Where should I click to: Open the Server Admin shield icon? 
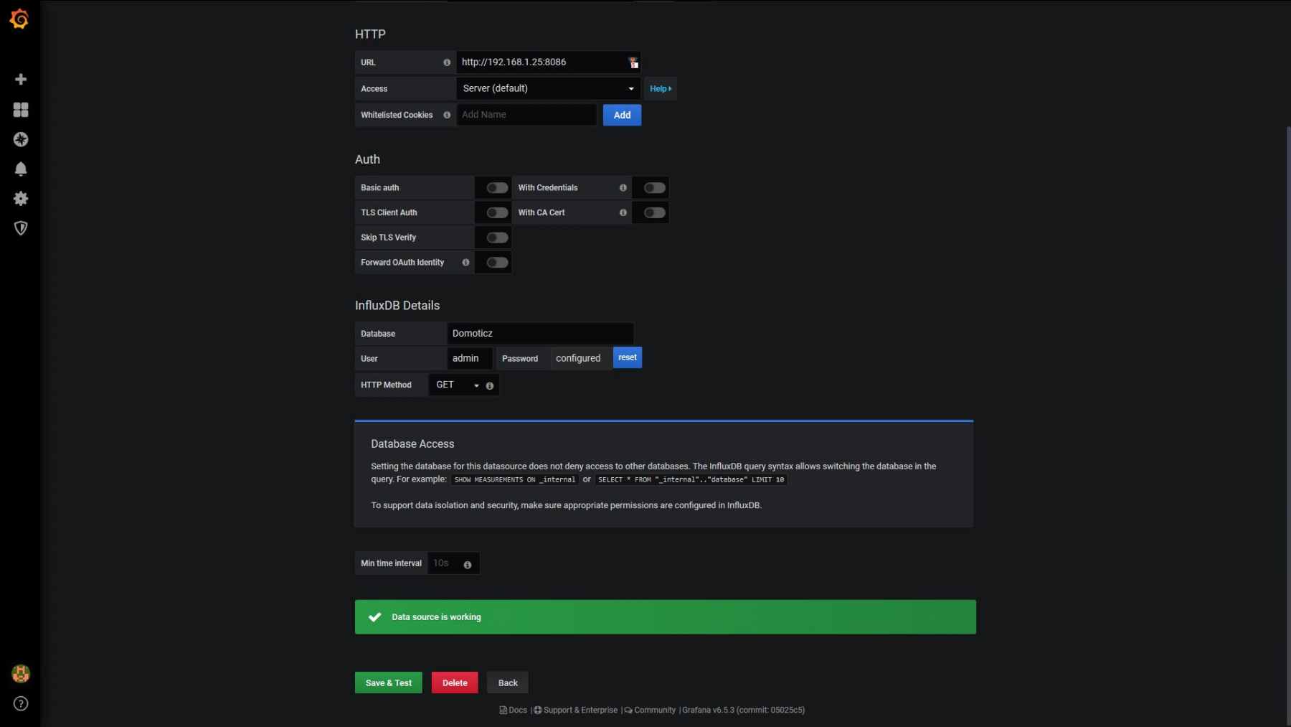pos(21,228)
